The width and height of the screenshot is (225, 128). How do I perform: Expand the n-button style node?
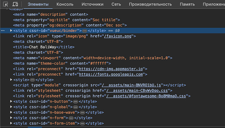(11, 101)
